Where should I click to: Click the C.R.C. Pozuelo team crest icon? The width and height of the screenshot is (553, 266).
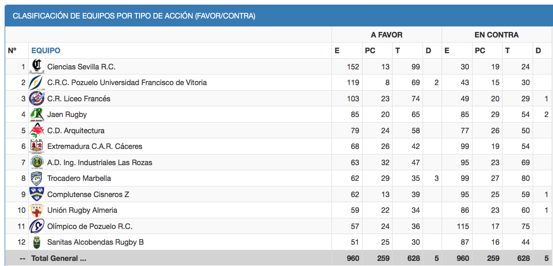click(x=37, y=83)
